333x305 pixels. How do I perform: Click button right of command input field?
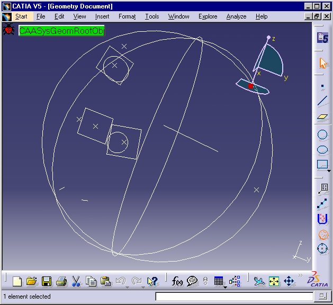pyautogui.click(x=322, y=296)
